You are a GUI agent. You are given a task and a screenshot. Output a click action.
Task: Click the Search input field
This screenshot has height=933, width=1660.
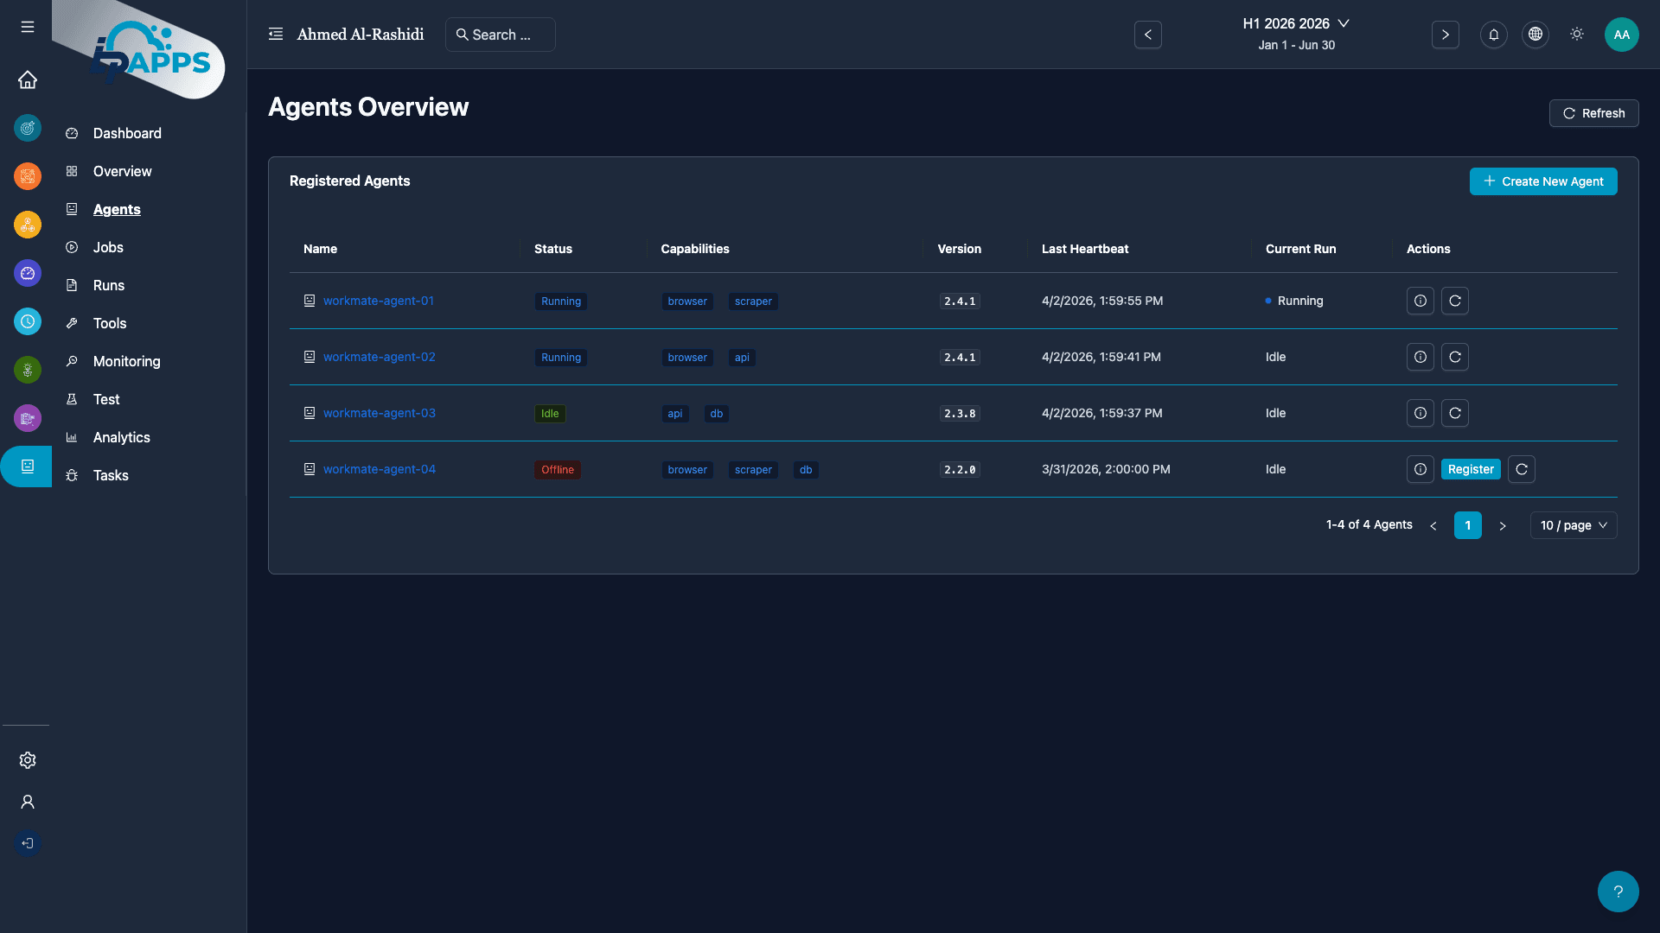click(x=501, y=35)
